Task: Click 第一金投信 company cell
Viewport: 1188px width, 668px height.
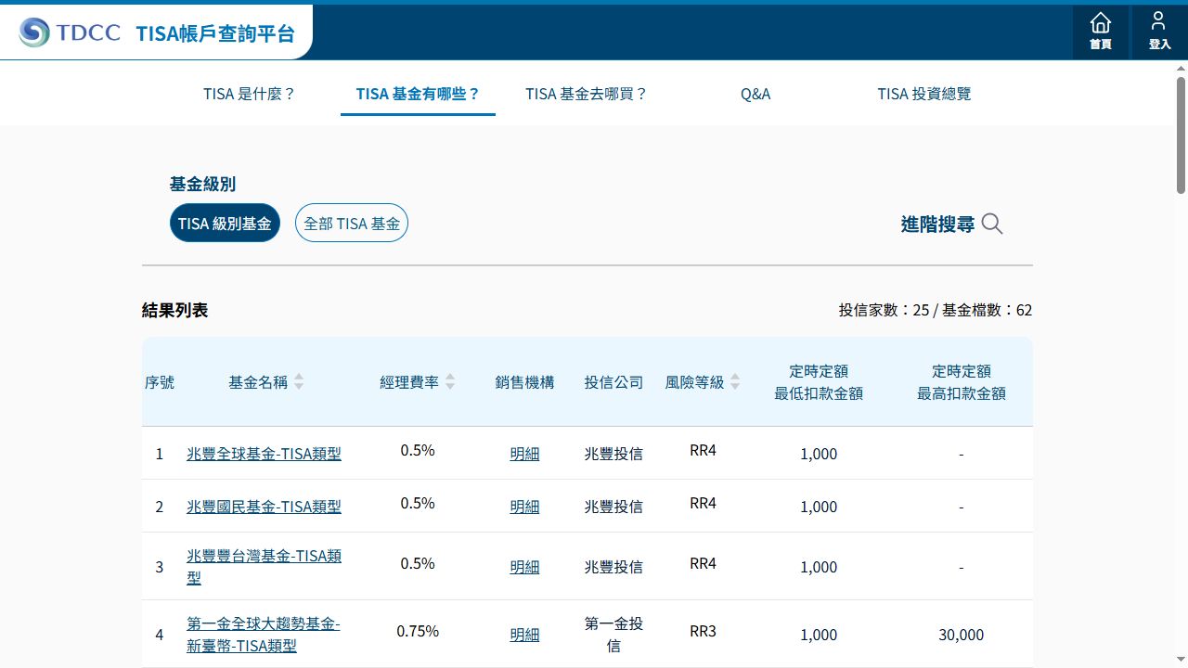Action: point(613,635)
